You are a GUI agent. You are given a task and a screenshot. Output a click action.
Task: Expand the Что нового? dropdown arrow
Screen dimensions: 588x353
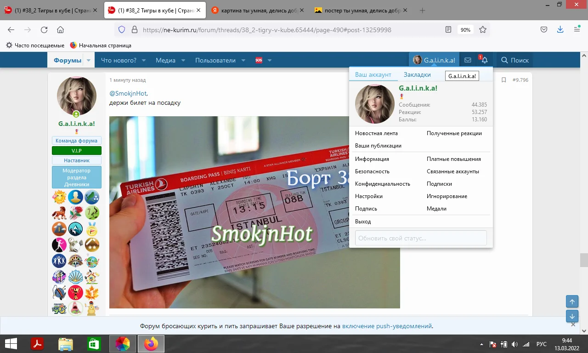[144, 60]
